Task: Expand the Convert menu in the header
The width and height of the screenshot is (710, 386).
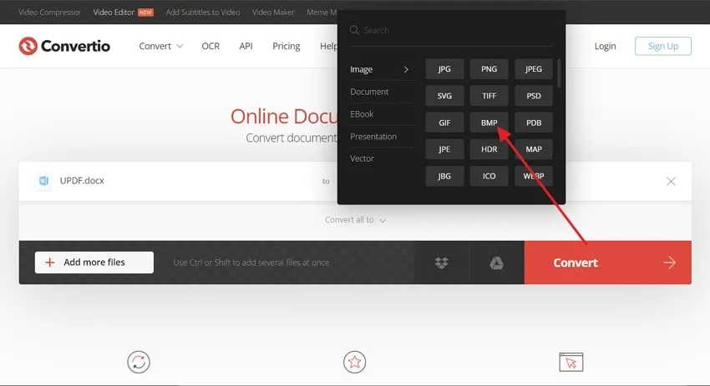Action: click(160, 46)
